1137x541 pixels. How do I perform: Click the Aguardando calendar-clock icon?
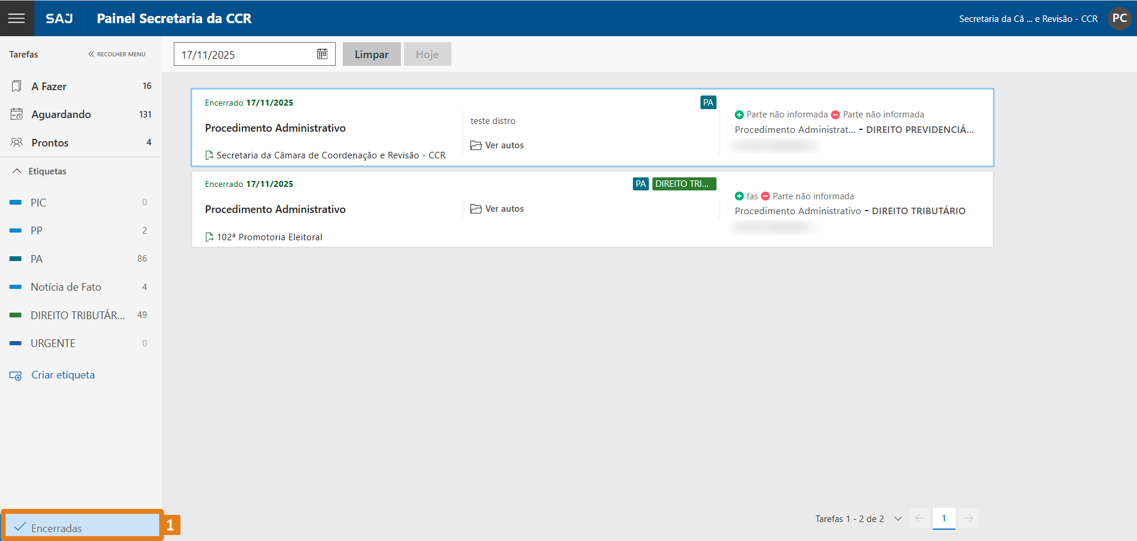17,114
